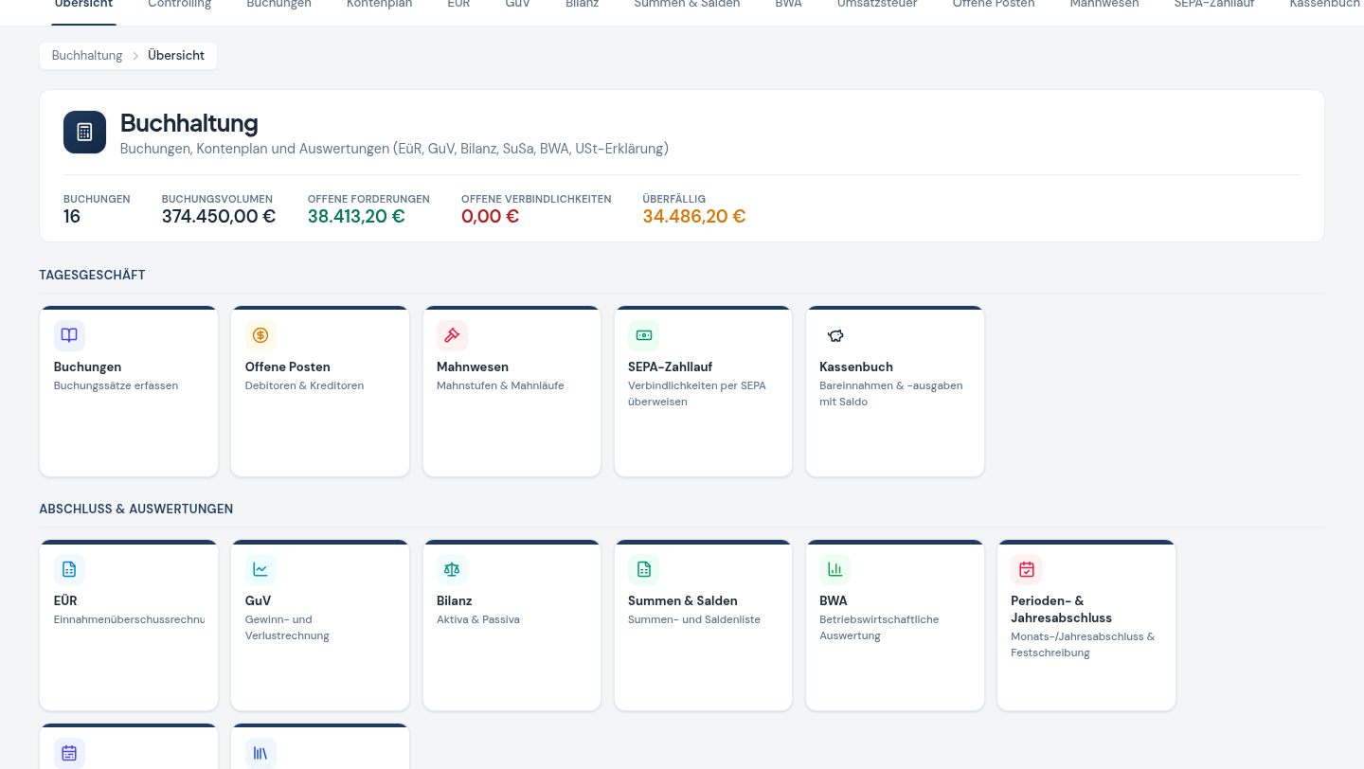Open Kassenbuch via its piggy bank icon
This screenshot has height=769, width=1364.
coord(835,335)
